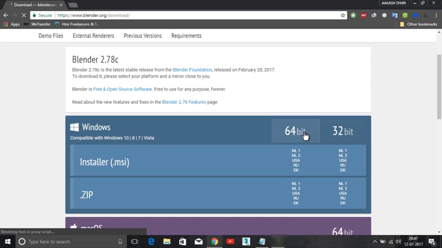
Task: Select Windows 64 bit download
Action: [296, 131]
